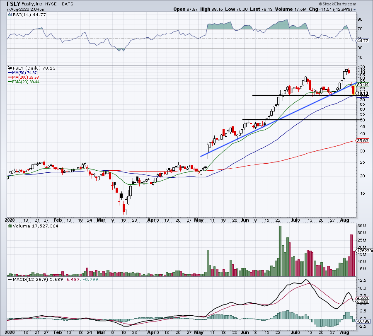This screenshot has height=336, width=373.
Task: Click the green line swatch for EMA(20)
Action: click(10, 82)
